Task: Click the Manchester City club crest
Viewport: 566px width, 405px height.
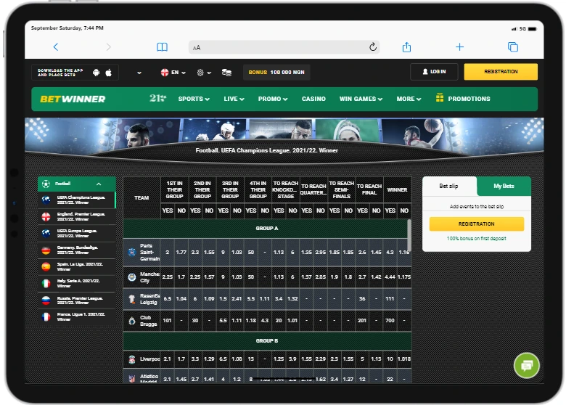Action: click(x=132, y=277)
